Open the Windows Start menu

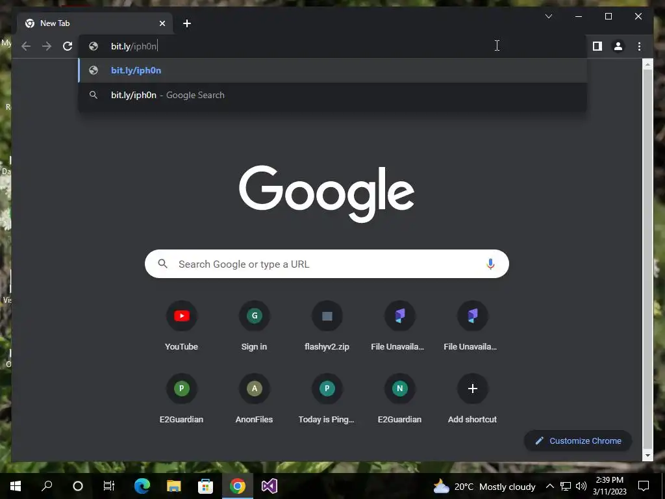[16, 486]
